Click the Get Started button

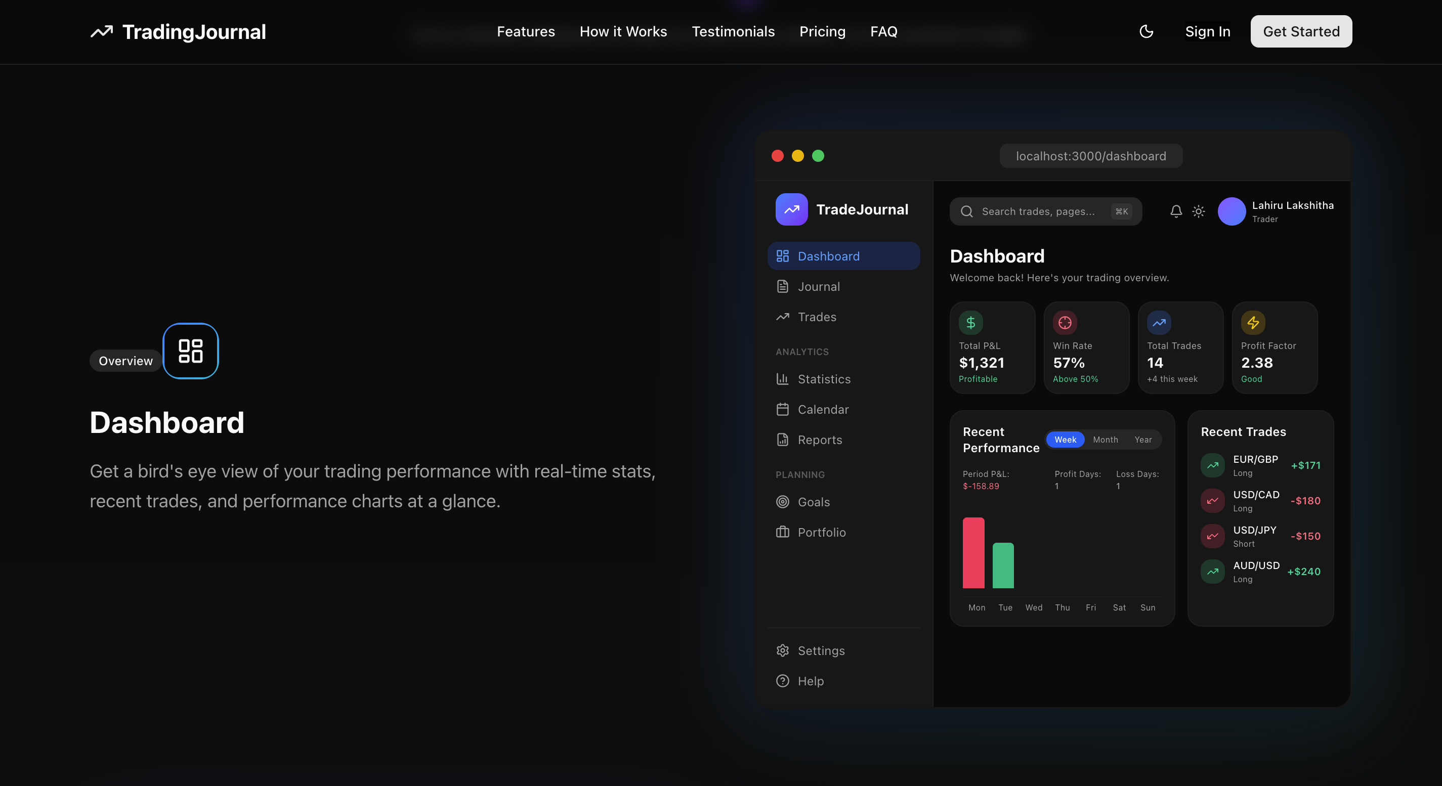(1301, 31)
